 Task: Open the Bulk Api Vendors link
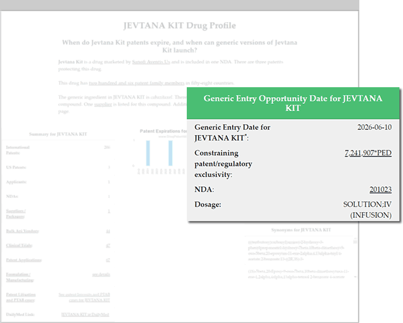coord(22,231)
